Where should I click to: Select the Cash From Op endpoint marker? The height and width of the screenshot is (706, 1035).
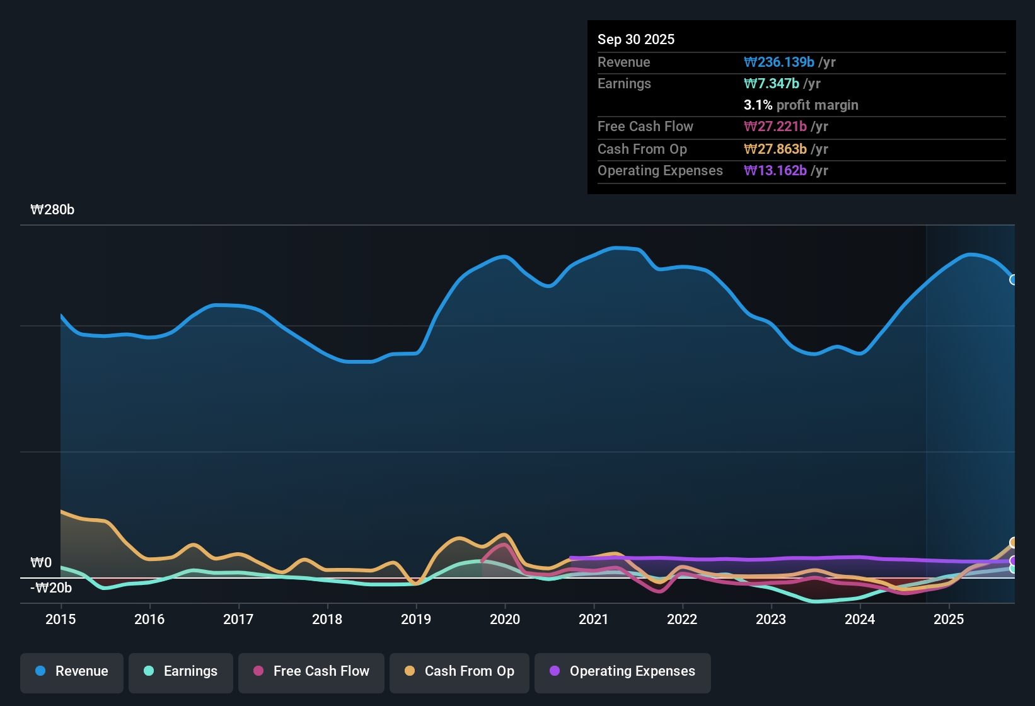(1014, 541)
